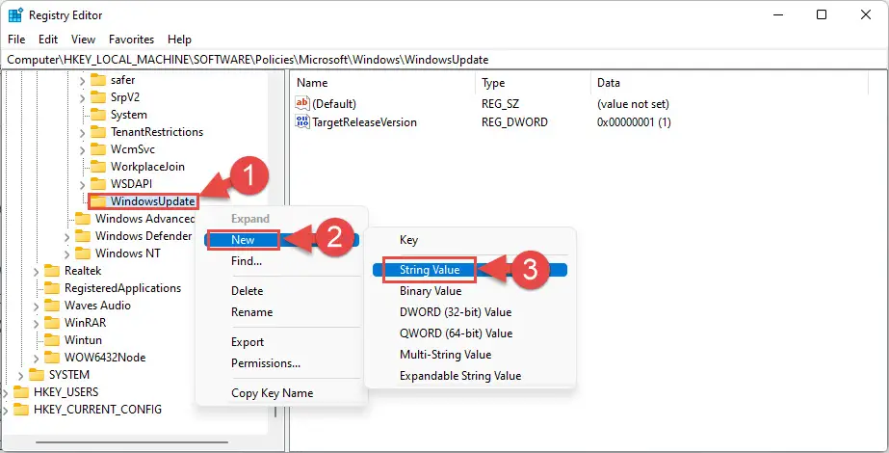The width and height of the screenshot is (889, 453).
Task: Expand the safer key
Action: pos(82,80)
